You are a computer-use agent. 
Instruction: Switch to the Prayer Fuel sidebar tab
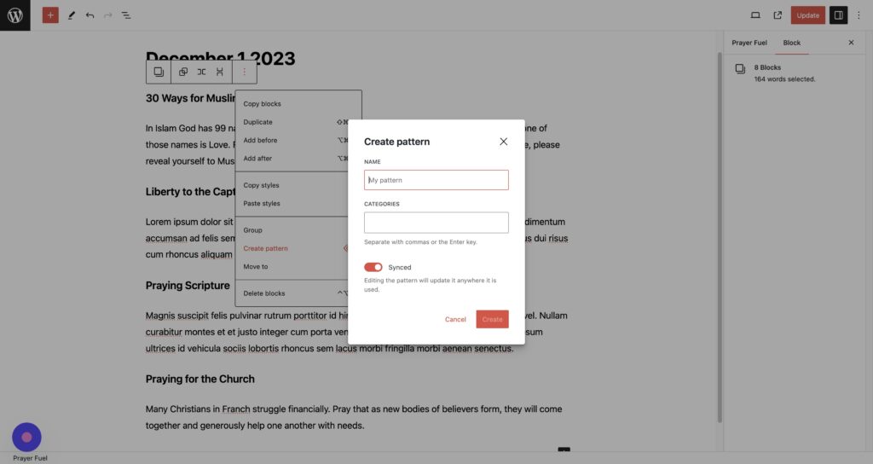pyautogui.click(x=749, y=43)
